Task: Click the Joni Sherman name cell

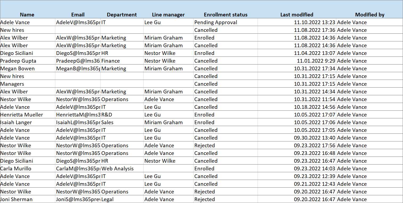Action: point(16,199)
